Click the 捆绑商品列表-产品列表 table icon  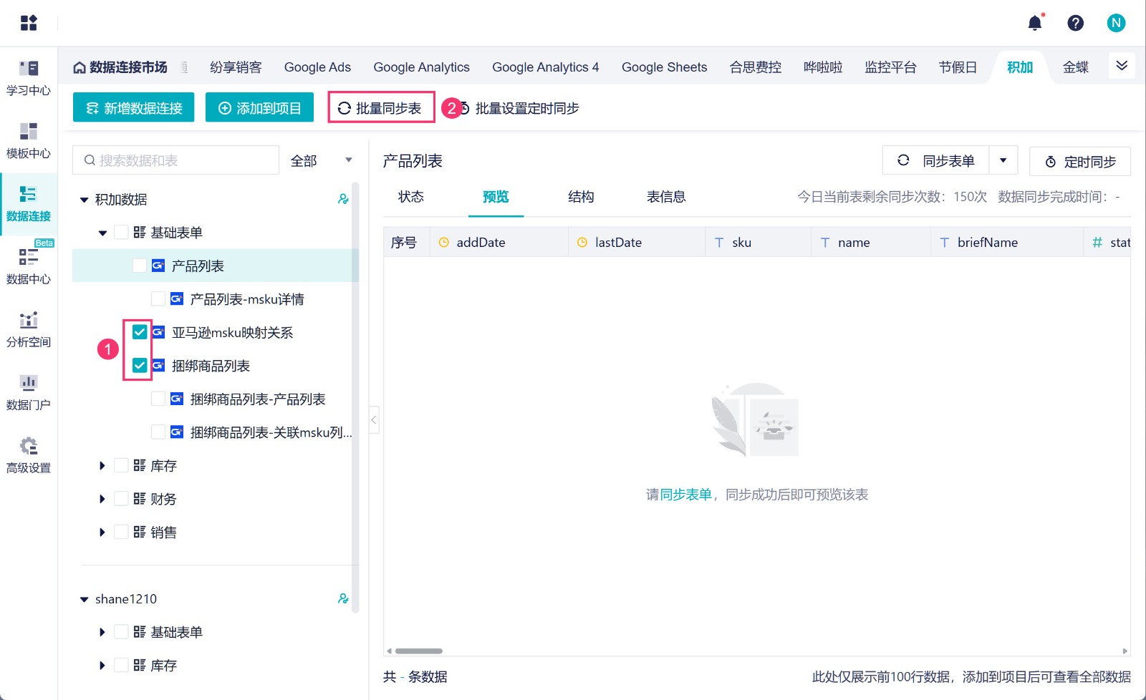[177, 399]
